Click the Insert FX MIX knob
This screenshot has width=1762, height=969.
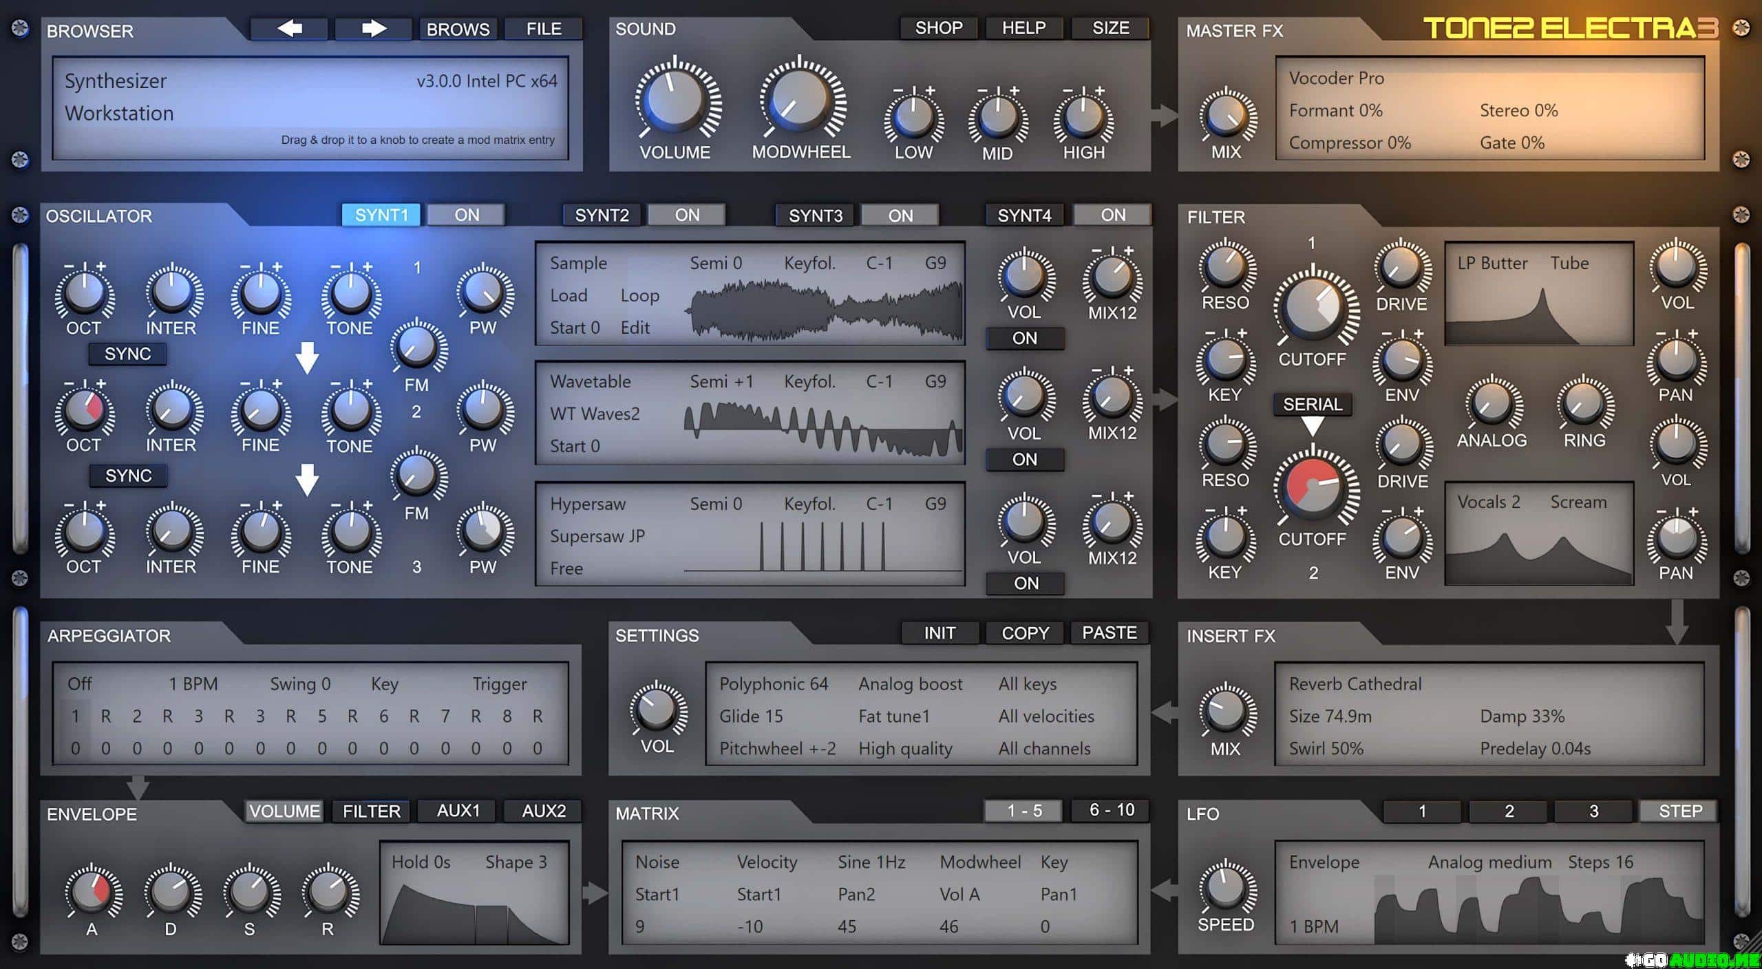pos(1226,712)
